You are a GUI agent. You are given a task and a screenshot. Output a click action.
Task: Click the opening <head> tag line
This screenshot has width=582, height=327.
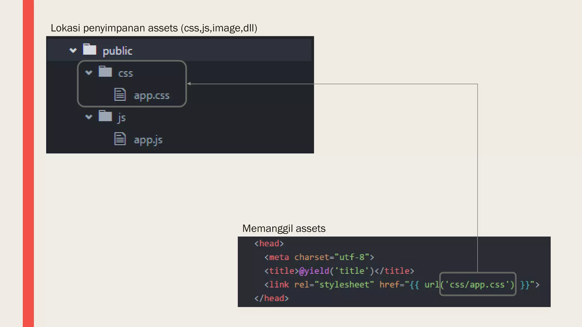tap(269, 244)
